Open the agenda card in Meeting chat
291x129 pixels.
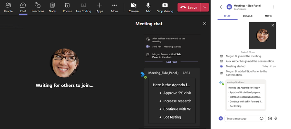point(172,101)
